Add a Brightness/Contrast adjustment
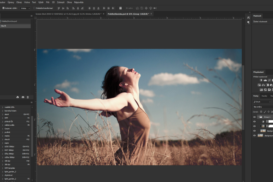 261,80
